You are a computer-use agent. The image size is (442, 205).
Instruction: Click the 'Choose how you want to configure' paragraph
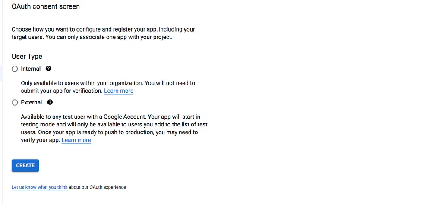point(103,33)
